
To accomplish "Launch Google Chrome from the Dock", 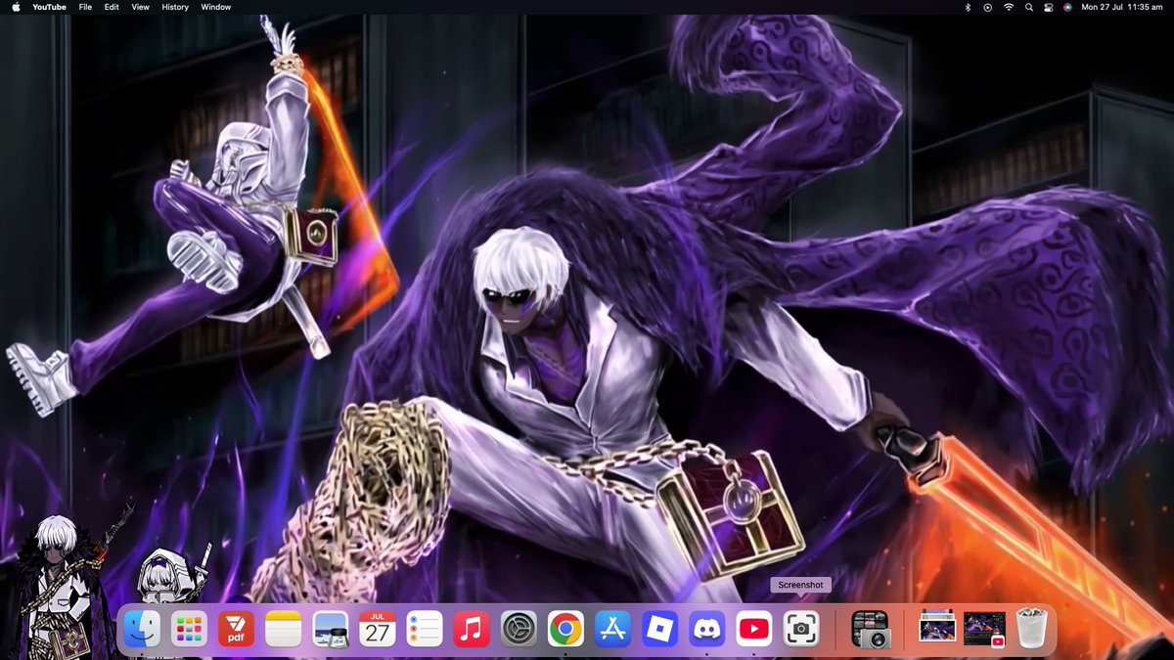I will (565, 630).
